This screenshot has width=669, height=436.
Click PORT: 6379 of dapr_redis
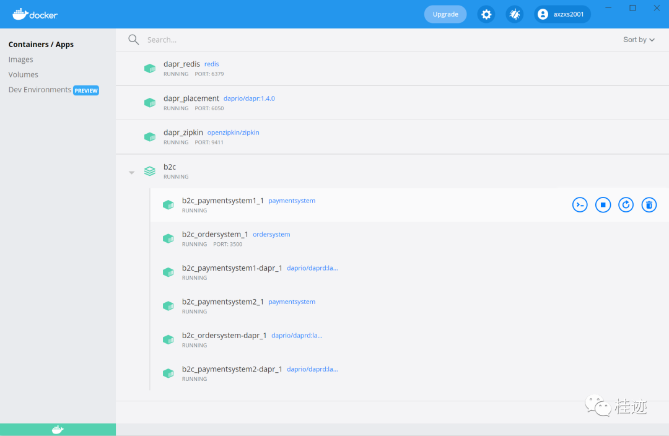click(209, 74)
